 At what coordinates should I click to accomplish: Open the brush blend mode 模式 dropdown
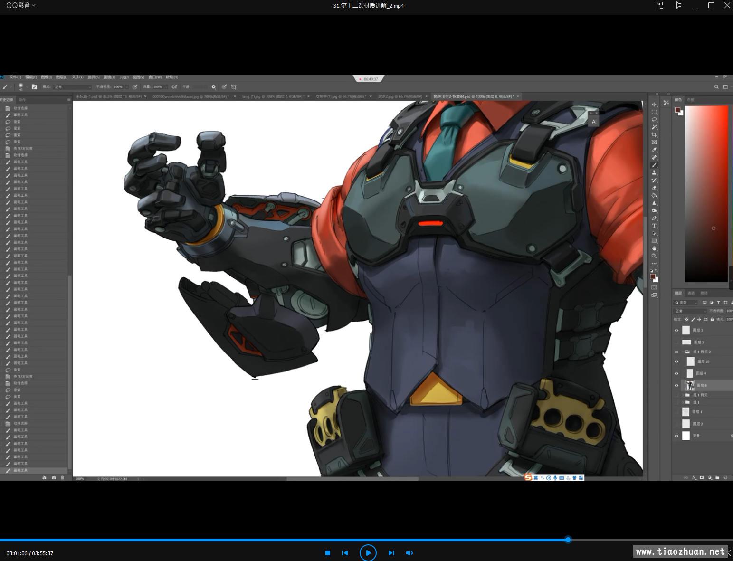(x=72, y=87)
